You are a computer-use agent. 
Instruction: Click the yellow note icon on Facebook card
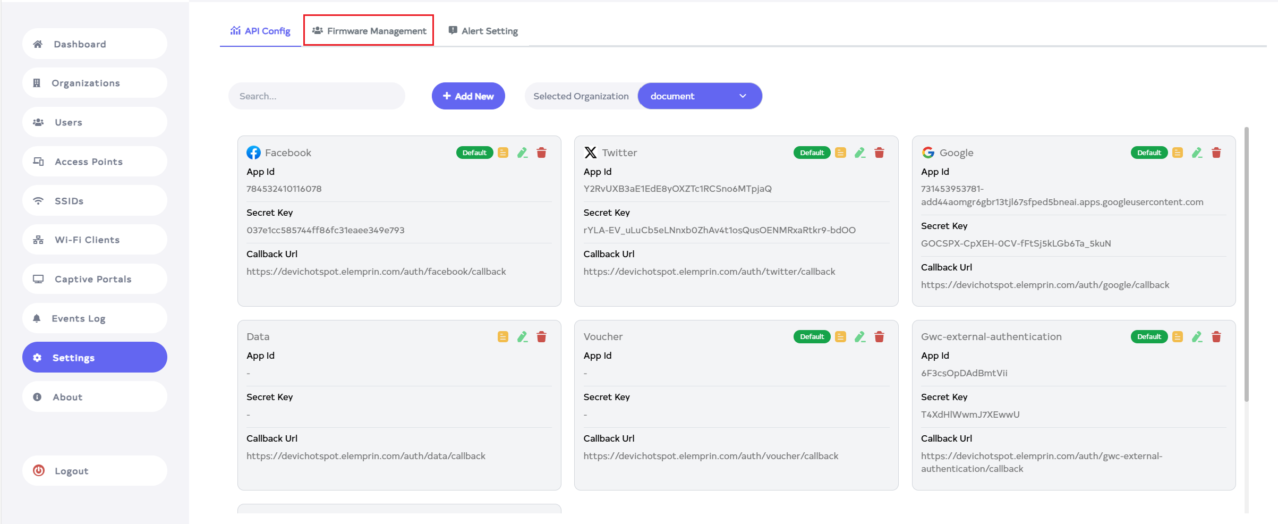click(x=502, y=153)
